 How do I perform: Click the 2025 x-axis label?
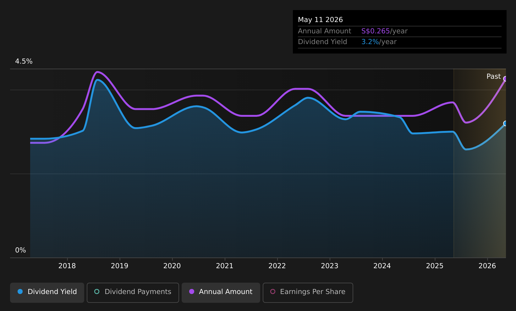click(435, 266)
